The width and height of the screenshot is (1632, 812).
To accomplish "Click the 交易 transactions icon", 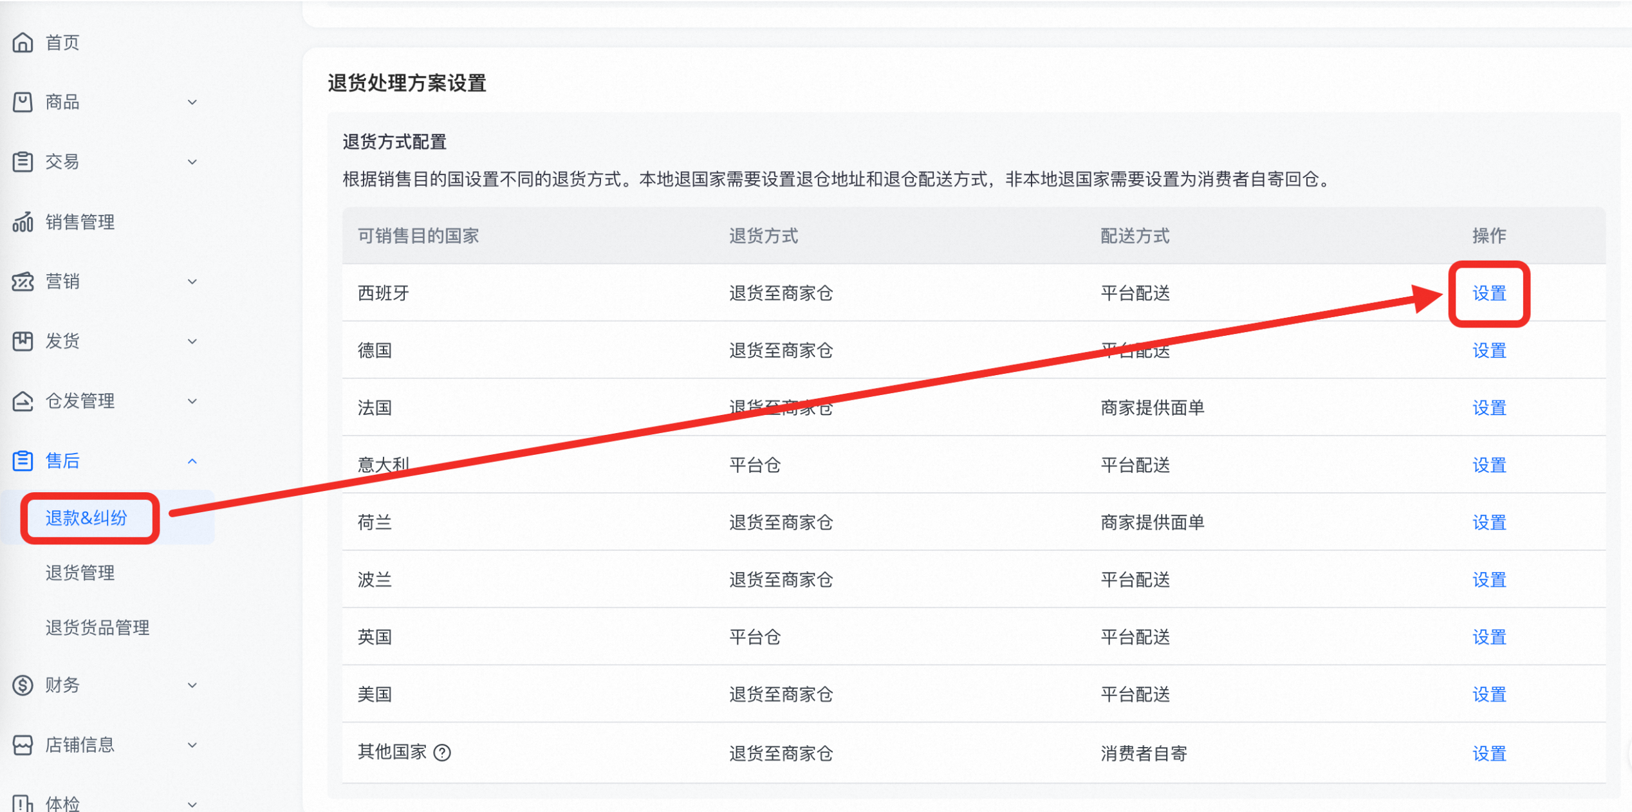I will pos(23,161).
